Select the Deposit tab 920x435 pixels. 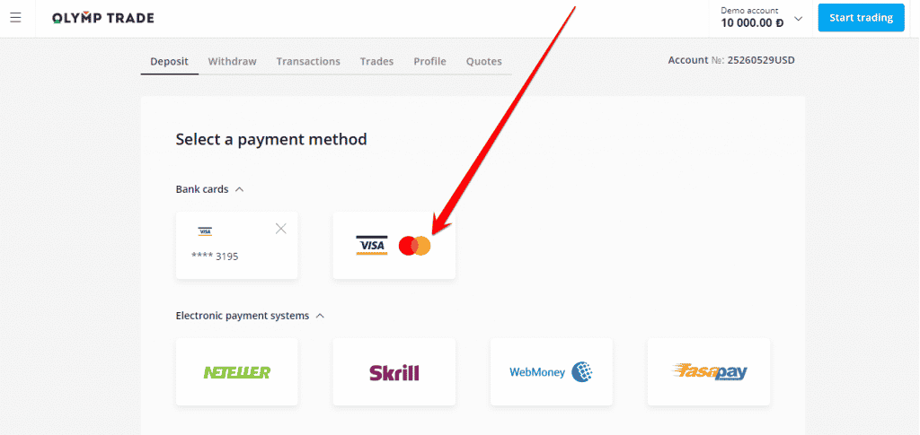[169, 62]
